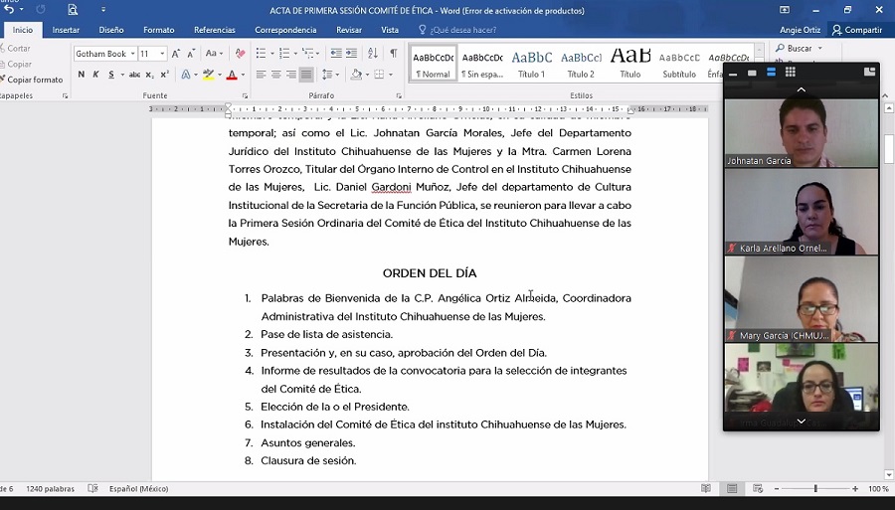Select the Normal style
This screenshot has width=895, height=510.
tap(434, 64)
